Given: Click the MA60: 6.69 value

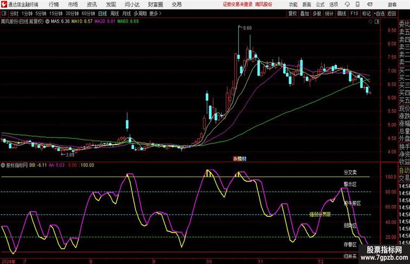Looking at the screenshot, I should [x=128, y=22].
